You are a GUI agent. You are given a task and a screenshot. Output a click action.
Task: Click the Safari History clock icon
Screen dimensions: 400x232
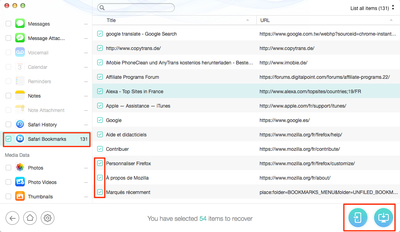(20, 124)
